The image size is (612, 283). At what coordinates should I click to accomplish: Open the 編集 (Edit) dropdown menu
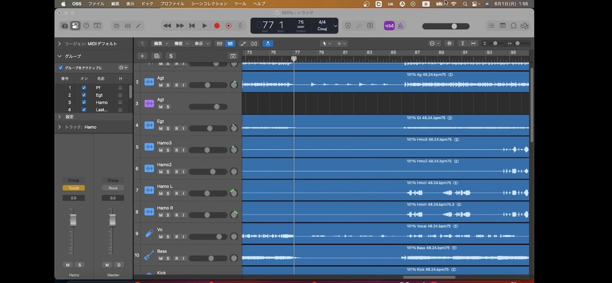point(160,44)
